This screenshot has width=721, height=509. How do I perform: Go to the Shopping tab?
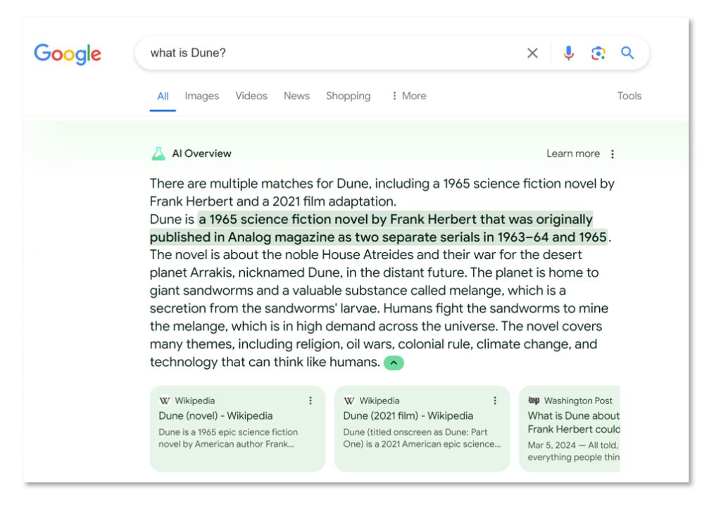point(348,96)
